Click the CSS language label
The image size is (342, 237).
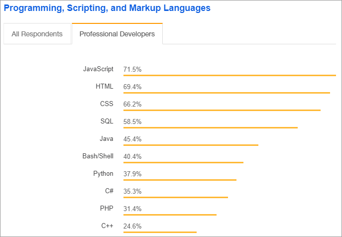click(x=107, y=104)
